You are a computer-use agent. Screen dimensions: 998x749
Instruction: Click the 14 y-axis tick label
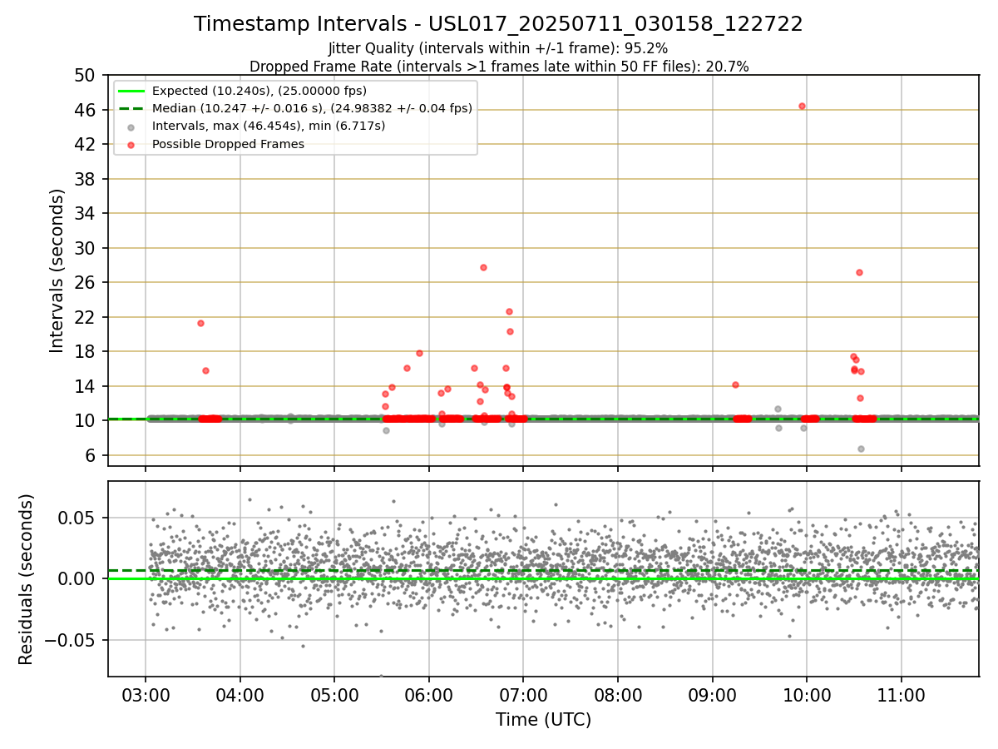pos(86,386)
